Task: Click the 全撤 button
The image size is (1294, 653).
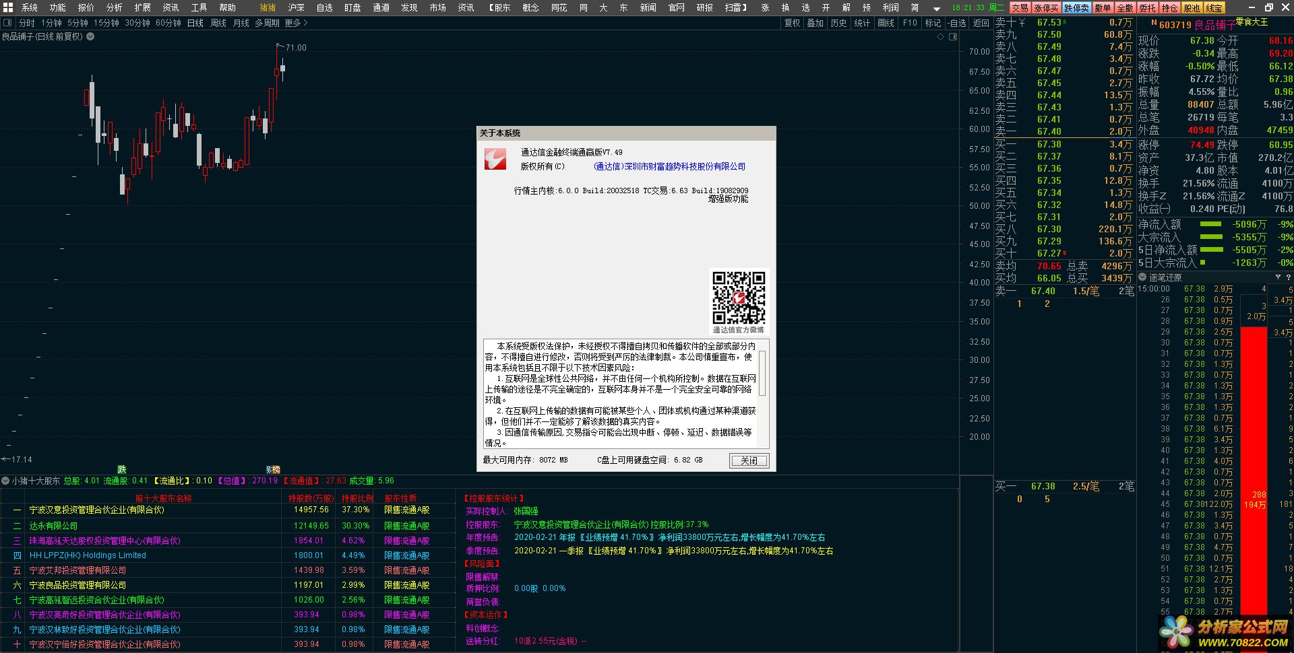Action: tap(1126, 8)
